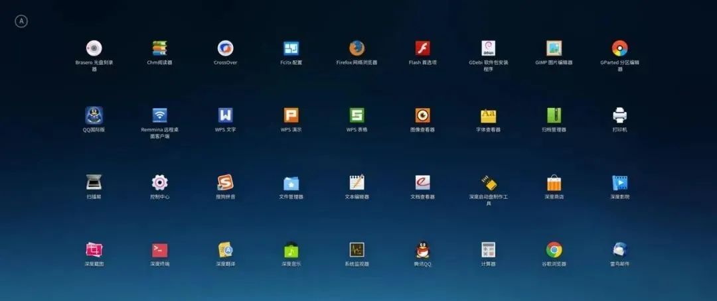The height and width of the screenshot is (301, 717).
Task: Launch Firefox 网络浏览器
Action: pyautogui.click(x=357, y=48)
